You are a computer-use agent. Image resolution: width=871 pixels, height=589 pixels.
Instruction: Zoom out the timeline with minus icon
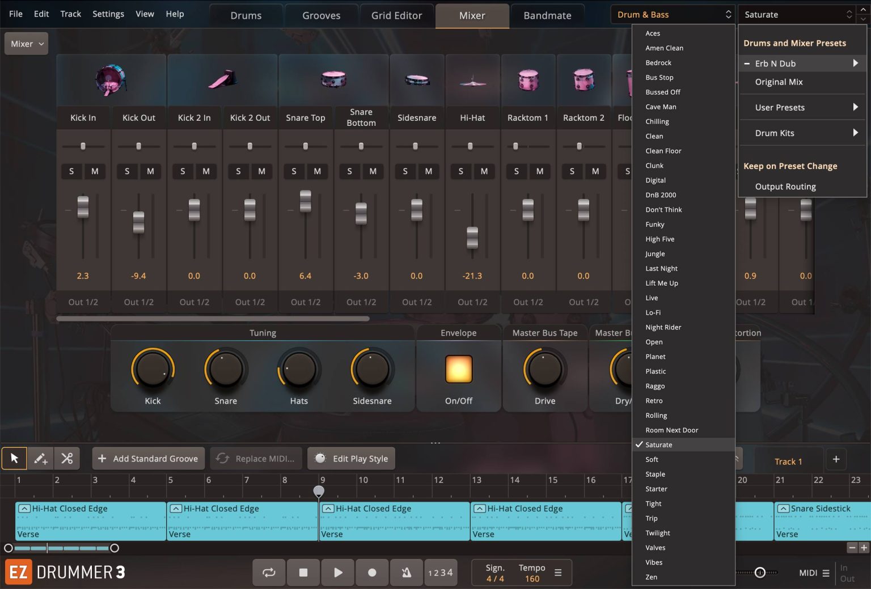pyautogui.click(x=852, y=548)
